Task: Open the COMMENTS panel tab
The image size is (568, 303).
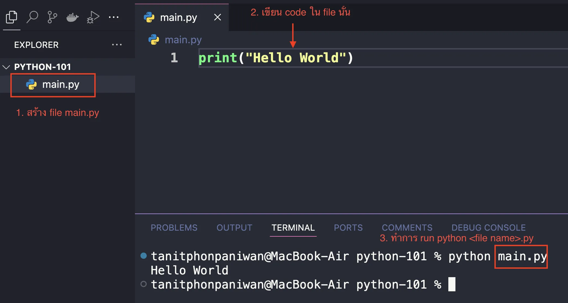Action: (407, 228)
